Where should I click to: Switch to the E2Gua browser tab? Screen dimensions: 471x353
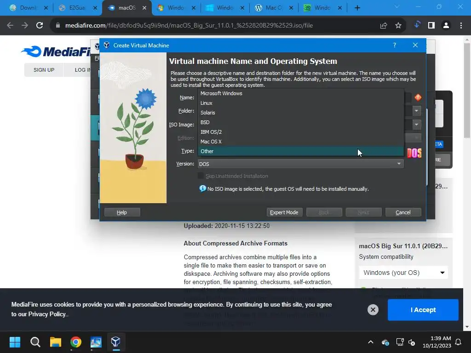pyautogui.click(x=77, y=8)
